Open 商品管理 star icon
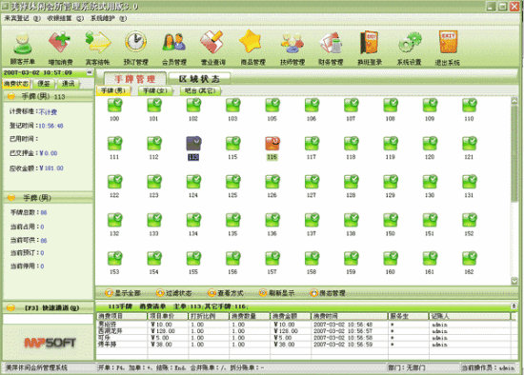 coord(252,48)
